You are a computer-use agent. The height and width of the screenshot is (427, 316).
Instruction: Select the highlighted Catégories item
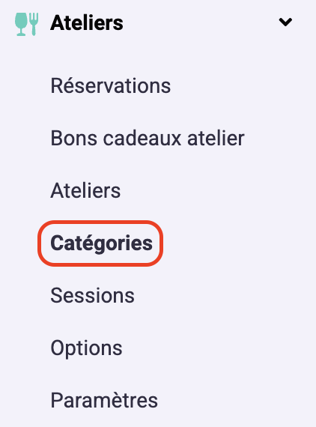point(101,243)
